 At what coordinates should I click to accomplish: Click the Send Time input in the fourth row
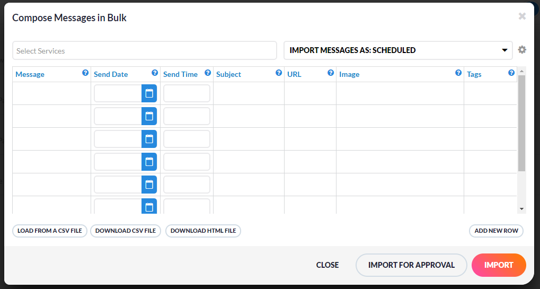[x=187, y=162]
